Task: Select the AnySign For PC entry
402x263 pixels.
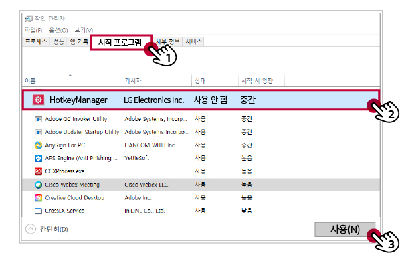Action: tap(65, 145)
